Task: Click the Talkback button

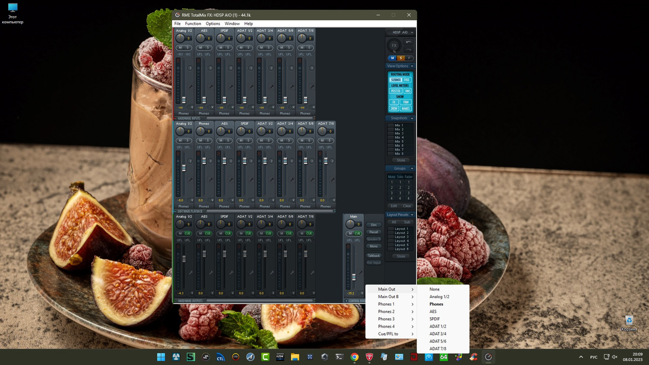Action: coord(374,255)
